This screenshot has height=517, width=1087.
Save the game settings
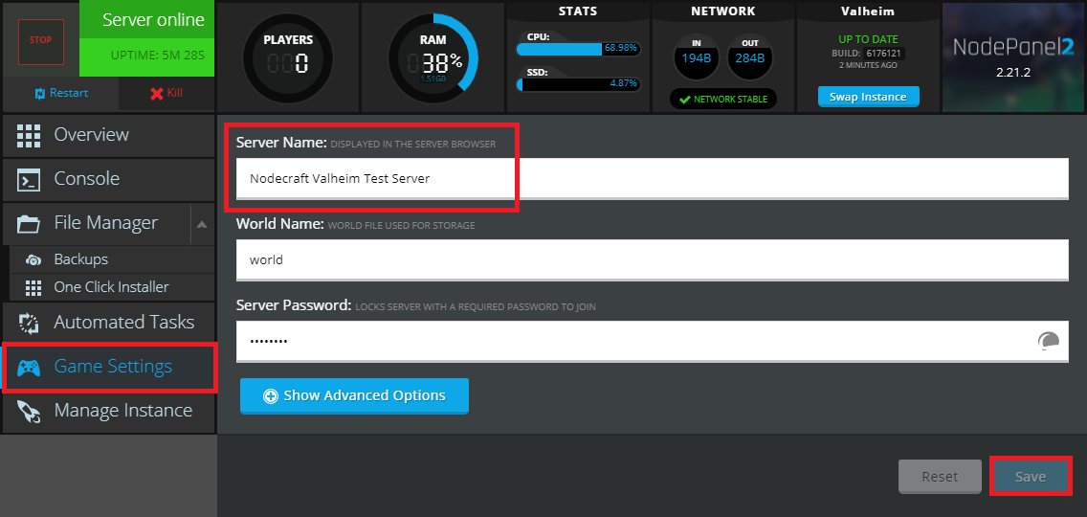1030,477
